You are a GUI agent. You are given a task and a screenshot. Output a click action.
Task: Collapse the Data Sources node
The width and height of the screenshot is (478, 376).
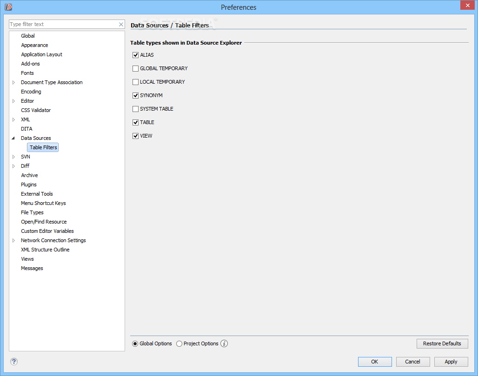[x=13, y=138]
